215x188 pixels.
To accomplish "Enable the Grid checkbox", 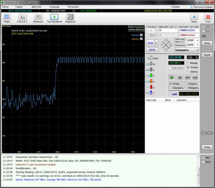I will coord(170,94).
